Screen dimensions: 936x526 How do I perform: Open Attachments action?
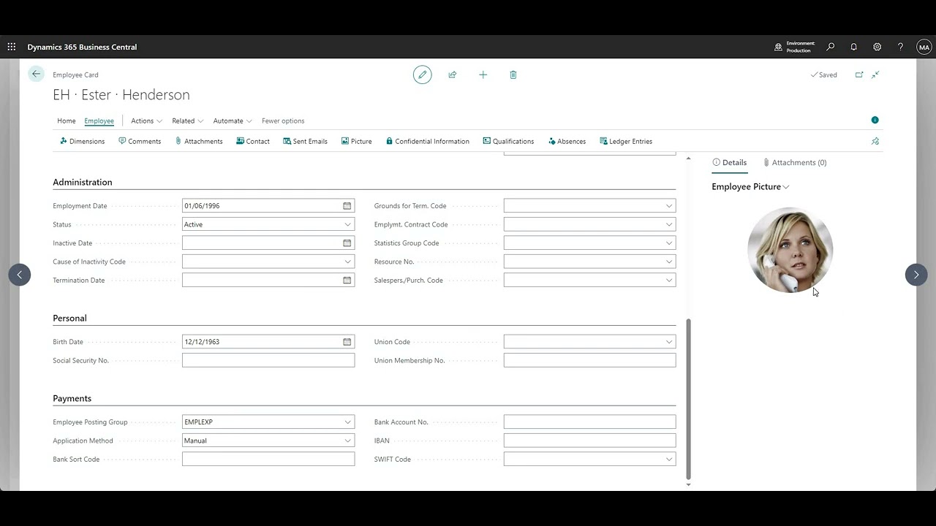click(x=199, y=141)
